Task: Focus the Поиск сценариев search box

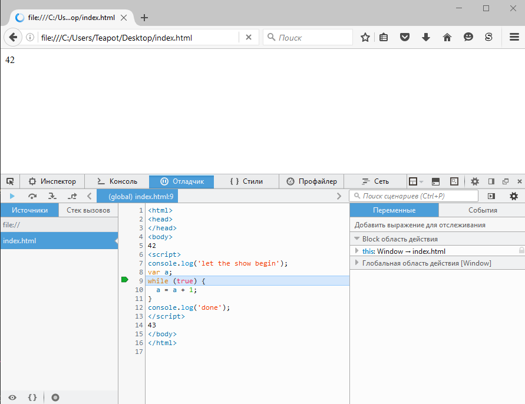Action: coord(414,196)
